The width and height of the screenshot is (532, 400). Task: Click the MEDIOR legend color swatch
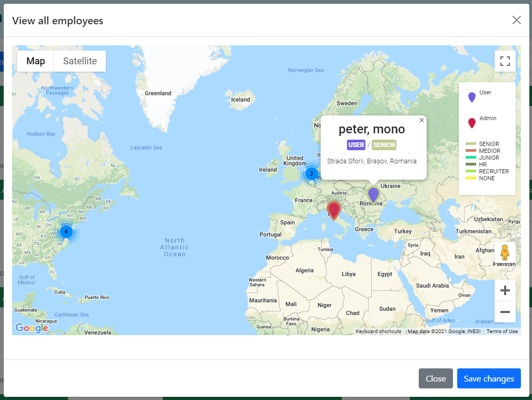click(471, 151)
